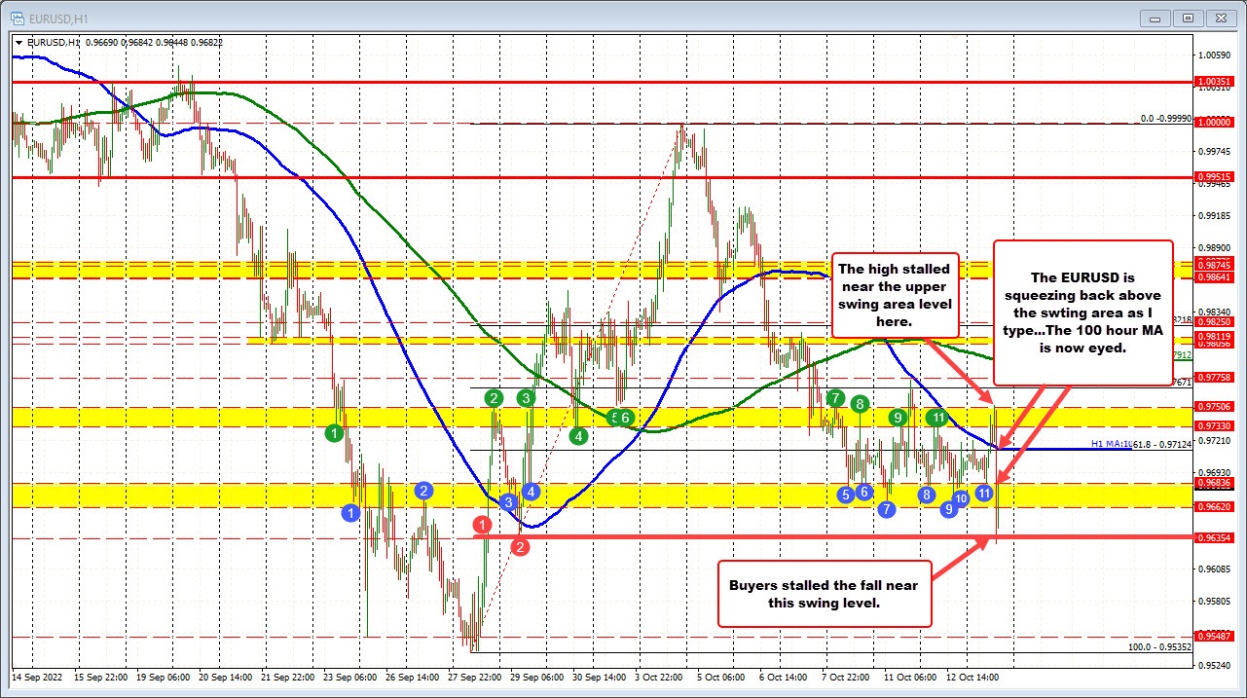Click the 0.96085 price scale value

pos(1213,569)
